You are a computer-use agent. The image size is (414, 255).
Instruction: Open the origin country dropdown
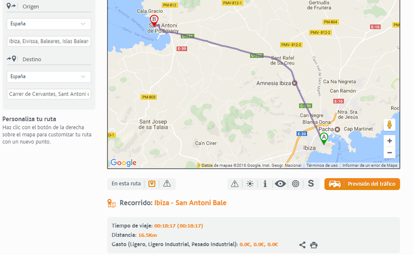pos(49,24)
